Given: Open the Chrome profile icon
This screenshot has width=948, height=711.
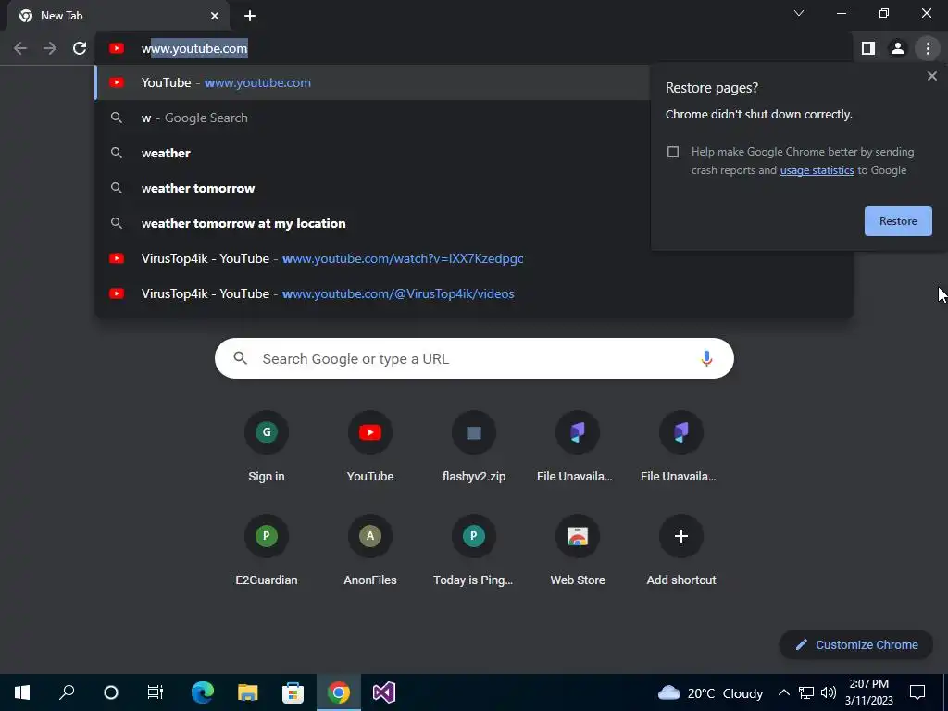Looking at the screenshot, I should (x=898, y=48).
